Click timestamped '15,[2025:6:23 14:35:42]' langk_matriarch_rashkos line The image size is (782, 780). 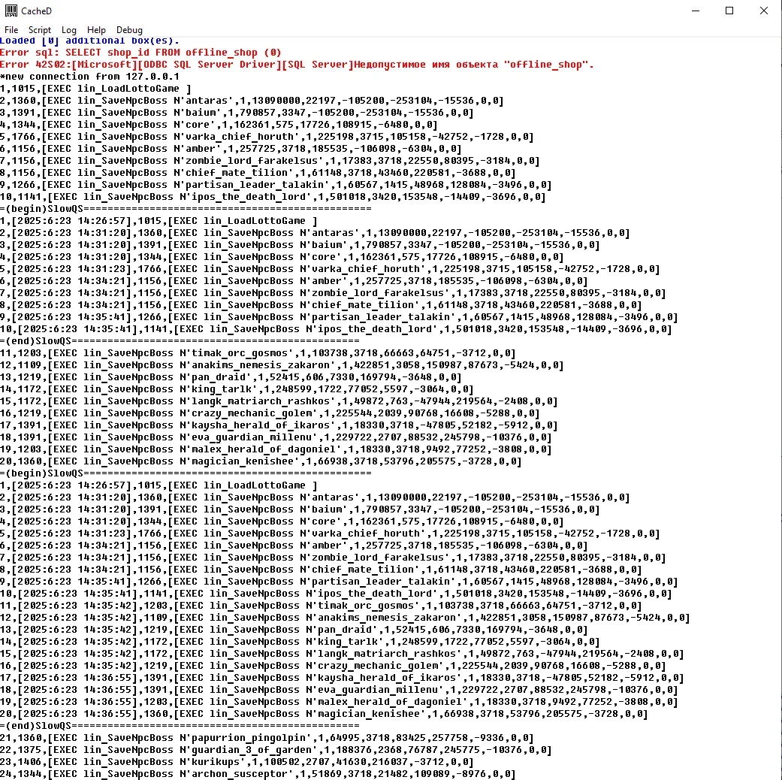click(342, 653)
